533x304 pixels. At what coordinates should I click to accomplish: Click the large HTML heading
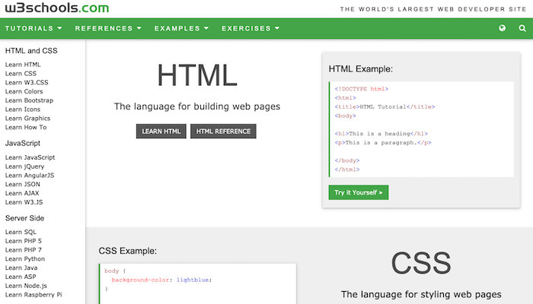pyautogui.click(x=197, y=75)
